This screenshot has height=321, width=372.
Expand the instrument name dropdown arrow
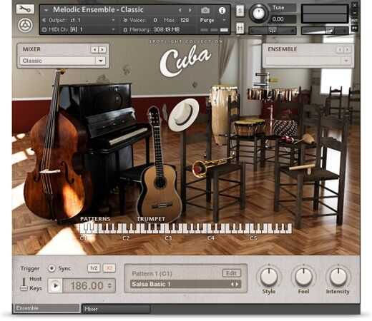(x=46, y=10)
